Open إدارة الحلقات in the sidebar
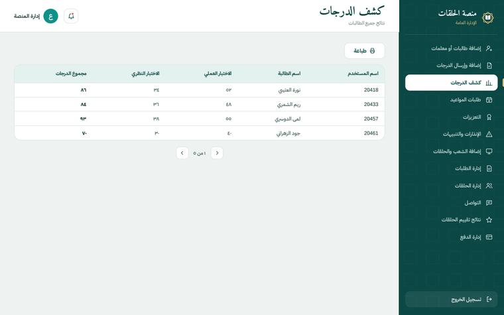The height and width of the screenshot is (315, 504). [x=452, y=186]
